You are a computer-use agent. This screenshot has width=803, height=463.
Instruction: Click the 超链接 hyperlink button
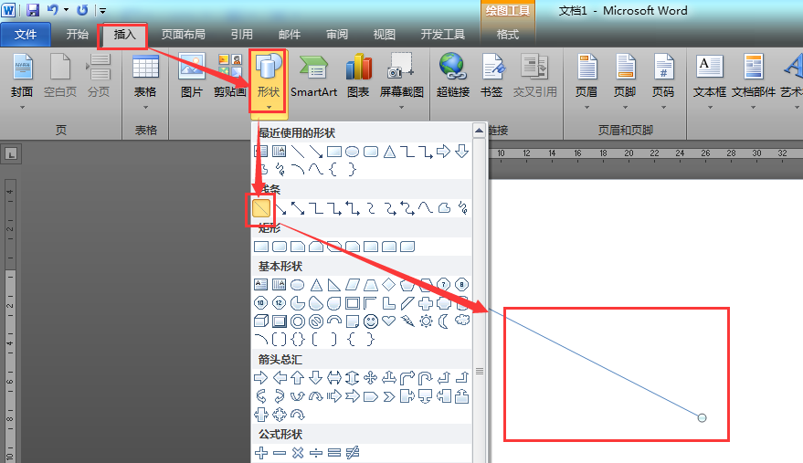point(453,75)
